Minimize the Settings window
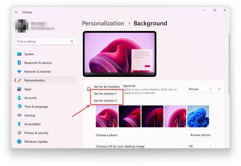241x166 pixels. pyautogui.click(x=205, y=10)
